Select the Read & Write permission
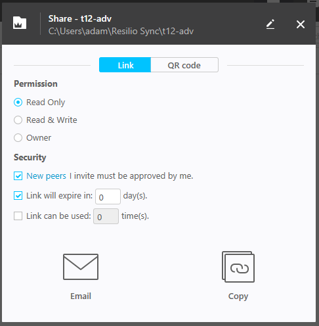The width and height of the screenshot is (319, 326). (18, 120)
